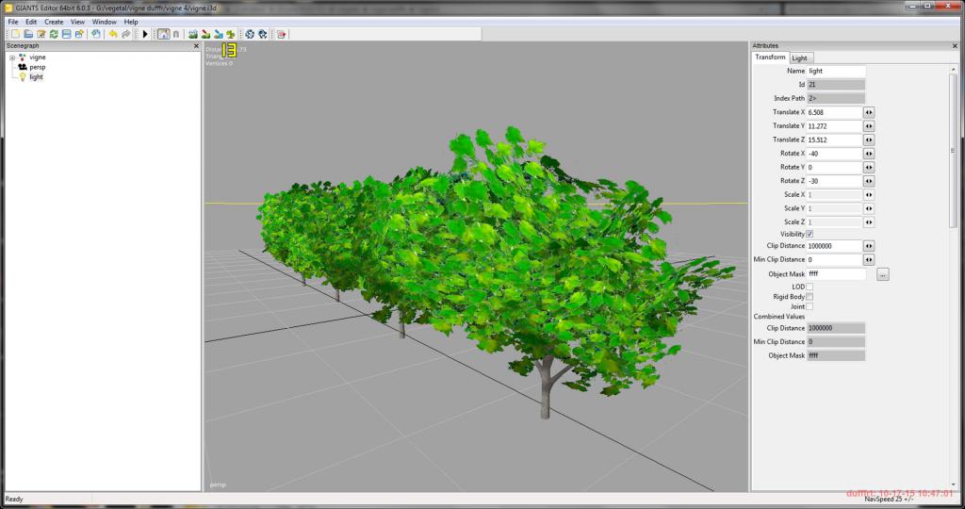This screenshot has height=509, width=965.
Task: Click the Translate Y arrow stepper
Action: [x=868, y=126]
